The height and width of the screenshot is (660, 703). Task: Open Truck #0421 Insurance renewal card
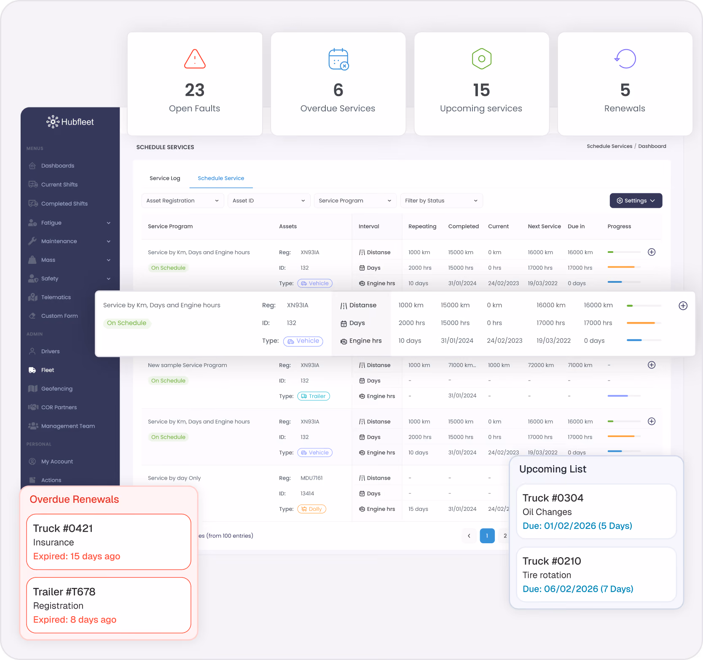[109, 542]
